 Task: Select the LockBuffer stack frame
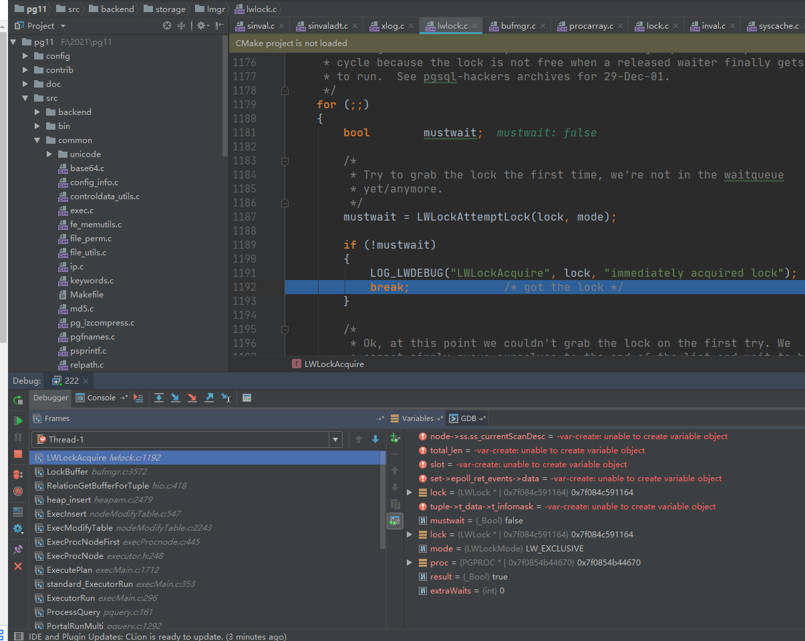point(67,472)
